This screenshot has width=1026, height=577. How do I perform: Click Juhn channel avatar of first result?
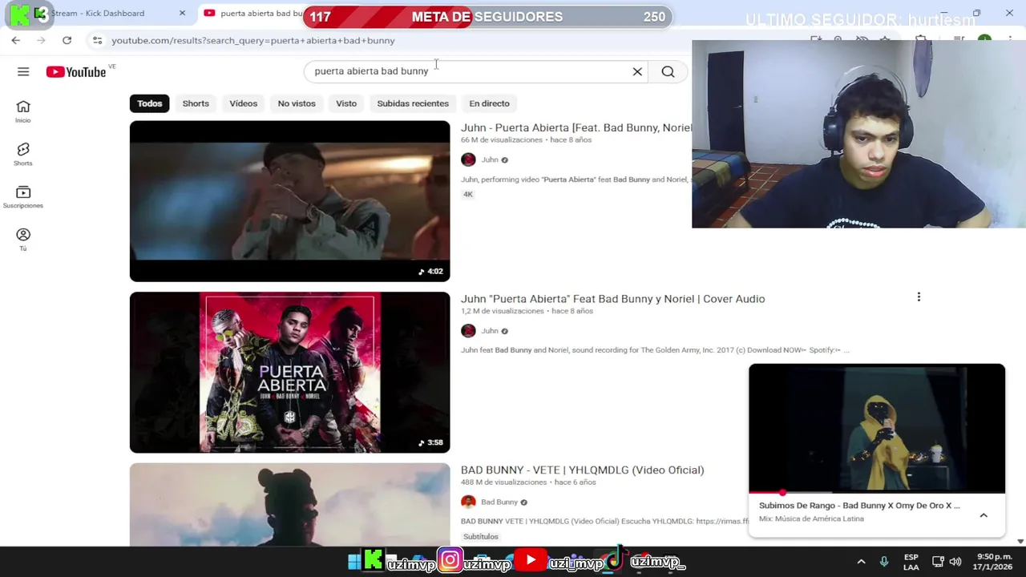(468, 159)
